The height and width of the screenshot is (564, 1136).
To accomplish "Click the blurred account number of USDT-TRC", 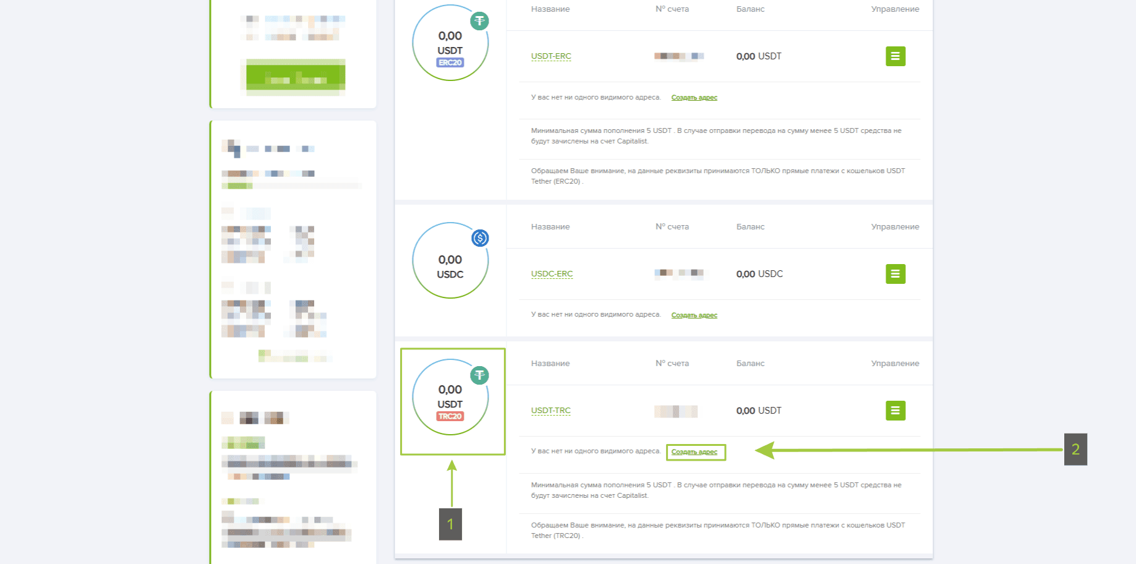I will (x=676, y=411).
